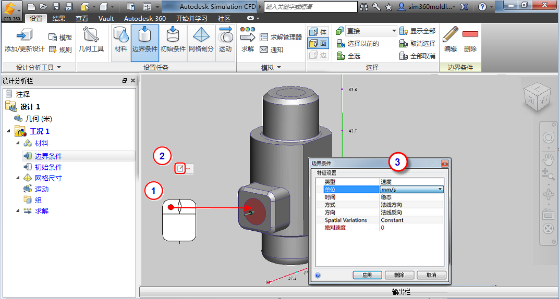
Task: Click the Open folder icon
Action: pyautogui.click(x=43, y=6)
